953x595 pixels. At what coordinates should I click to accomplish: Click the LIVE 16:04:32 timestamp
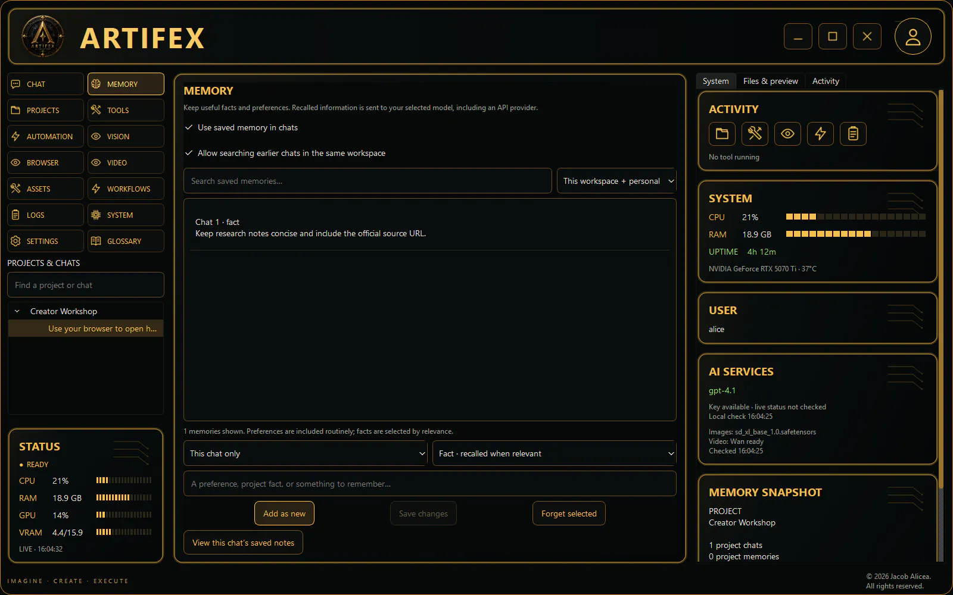coord(41,549)
